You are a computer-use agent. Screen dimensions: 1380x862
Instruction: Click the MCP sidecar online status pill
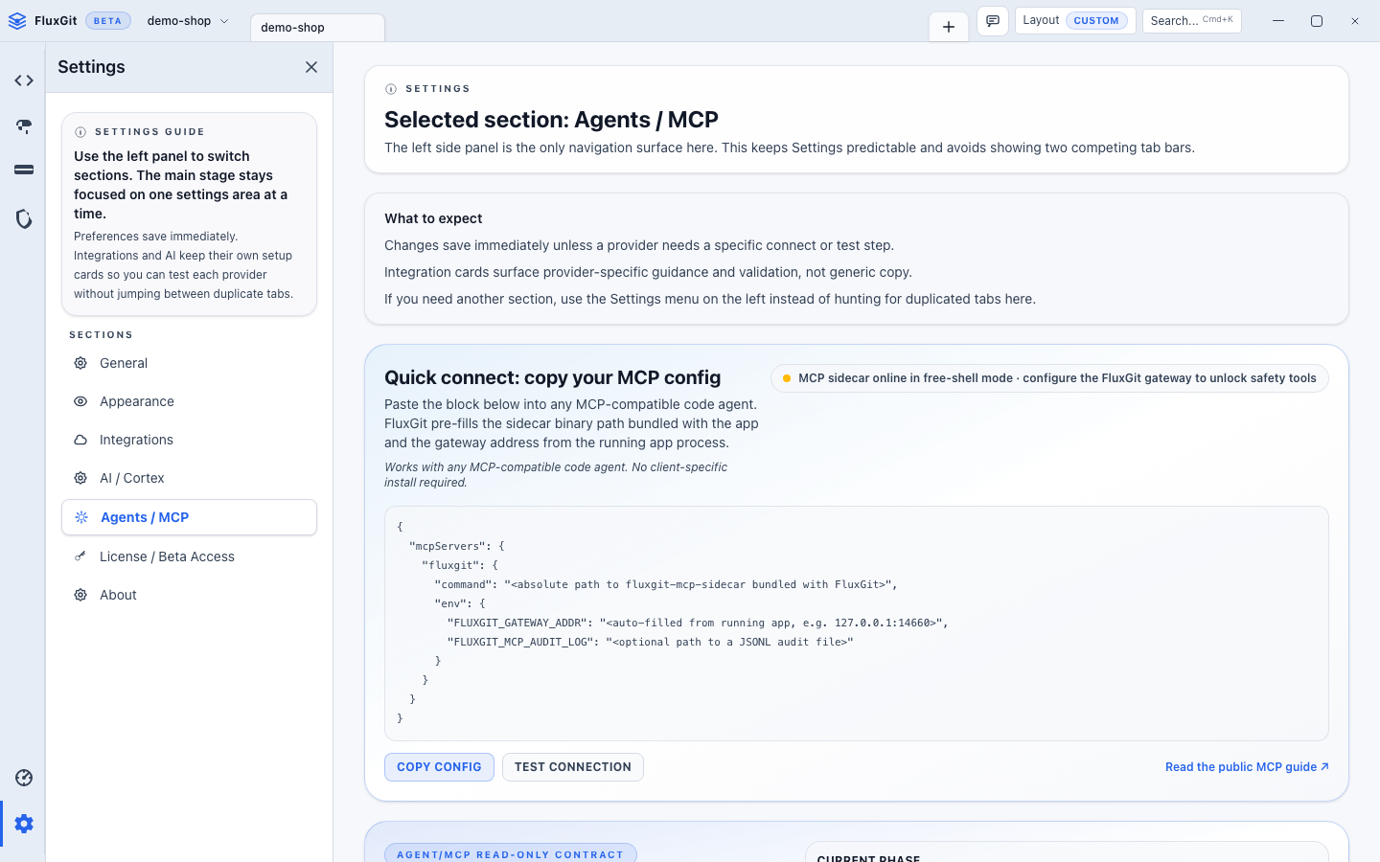1049,378
